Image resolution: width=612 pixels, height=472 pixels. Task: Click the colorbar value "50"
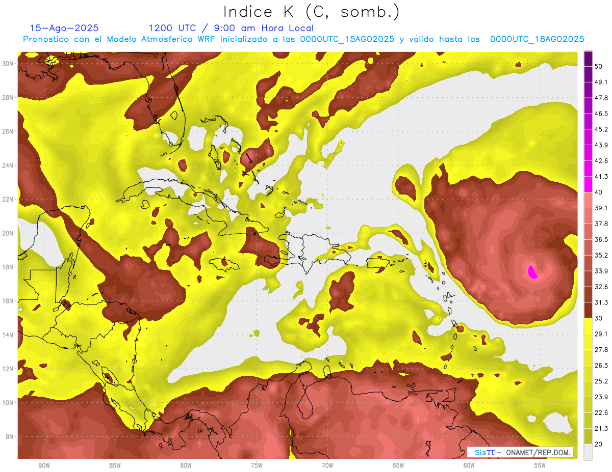[599, 67]
